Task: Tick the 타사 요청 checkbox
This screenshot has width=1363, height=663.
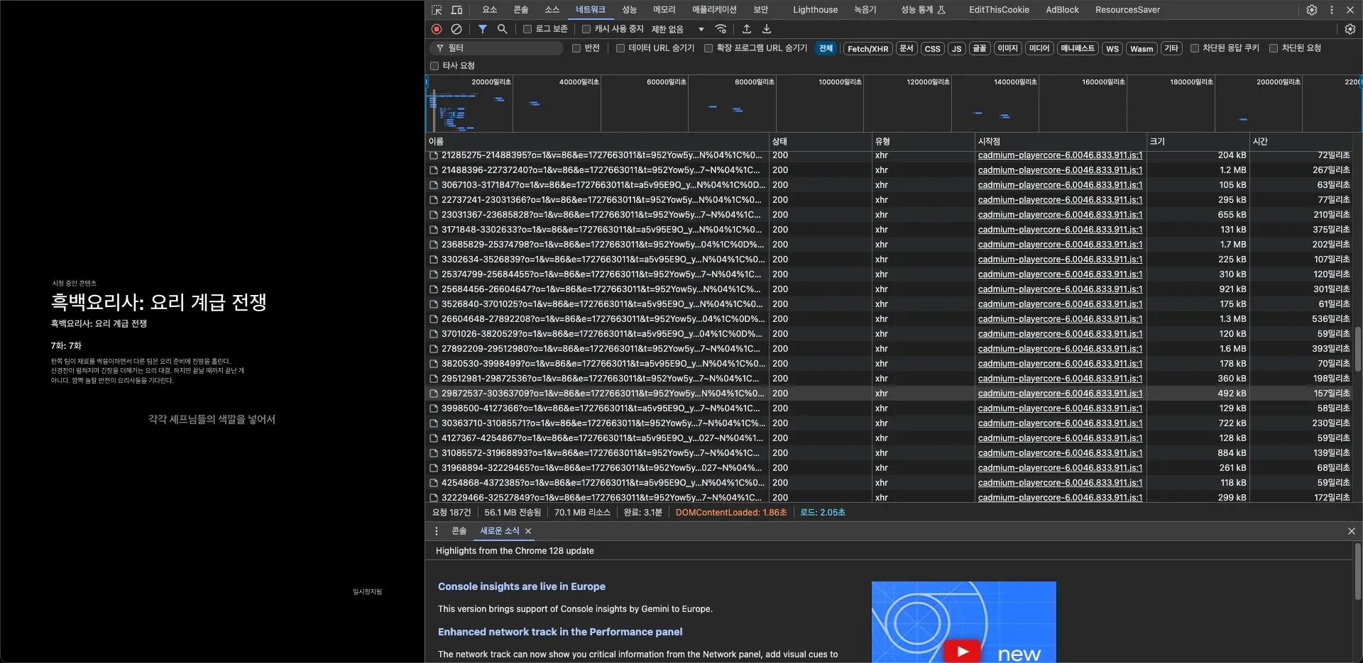Action: pos(434,66)
